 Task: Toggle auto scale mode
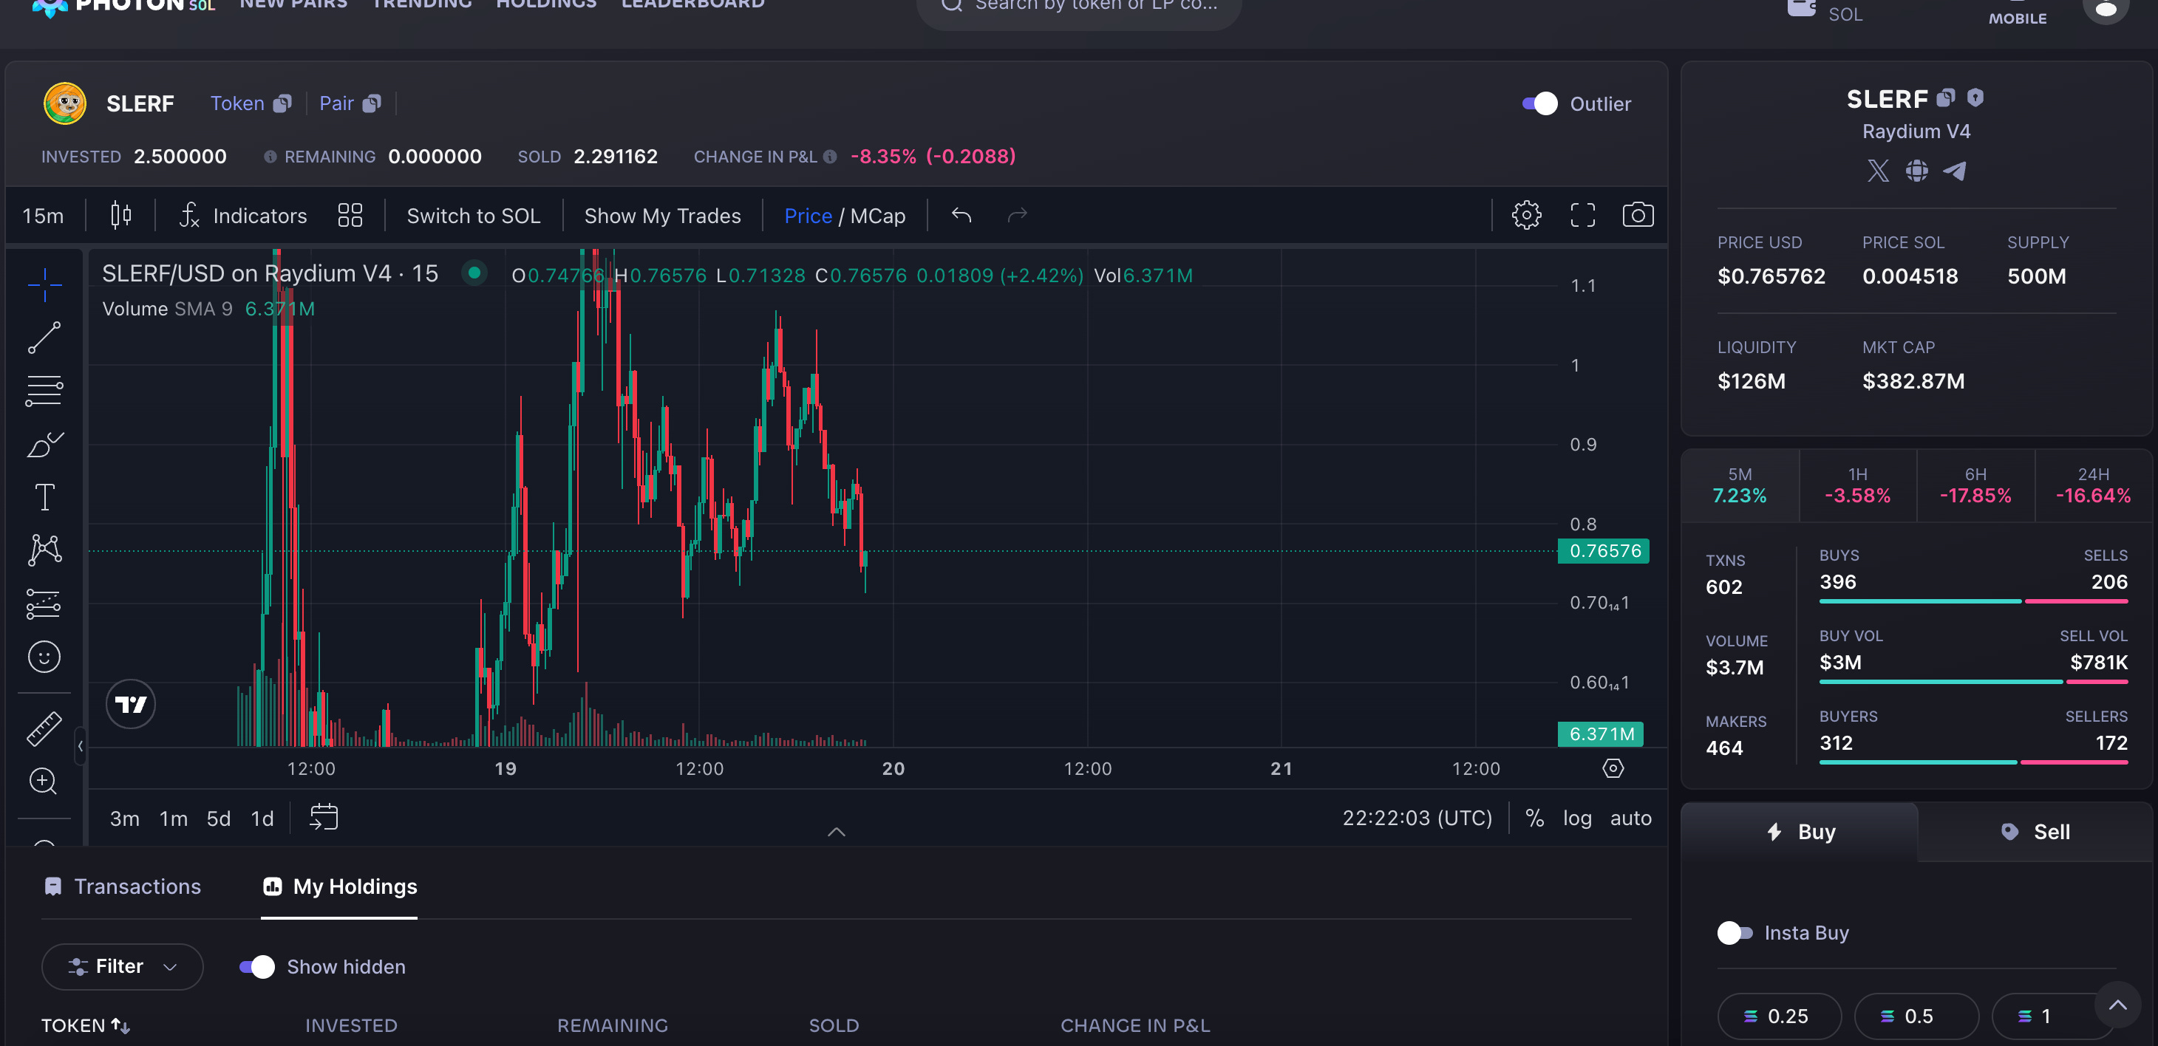[1630, 817]
